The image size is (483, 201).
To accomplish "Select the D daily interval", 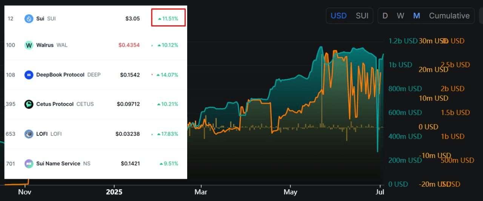I will (x=385, y=16).
